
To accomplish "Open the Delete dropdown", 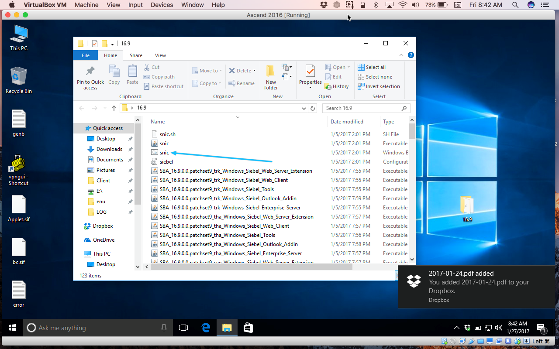I will click(242, 71).
